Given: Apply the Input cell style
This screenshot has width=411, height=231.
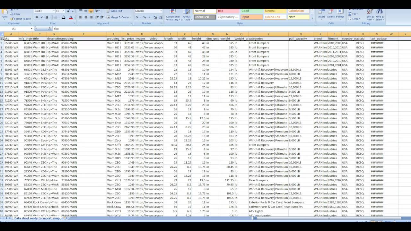Looking at the screenshot, I should (251, 17).
